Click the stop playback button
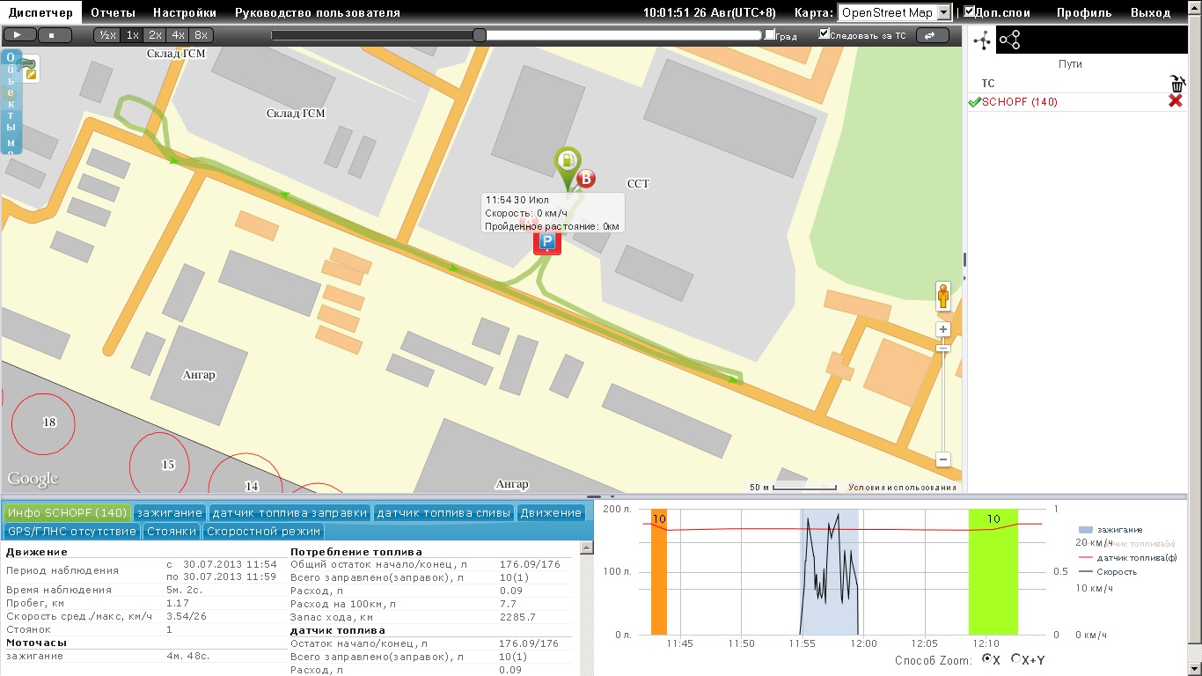 pos(55,35)
